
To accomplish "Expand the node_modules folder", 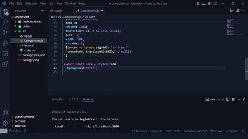I will pyautogui.click(x=29, y=22).
